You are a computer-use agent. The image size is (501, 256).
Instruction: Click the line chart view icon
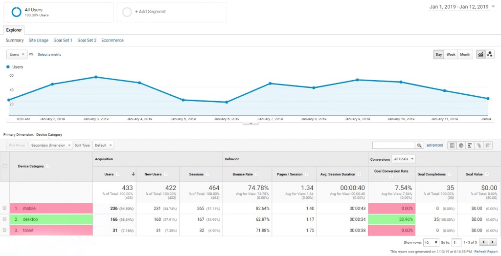coord(480,54)
